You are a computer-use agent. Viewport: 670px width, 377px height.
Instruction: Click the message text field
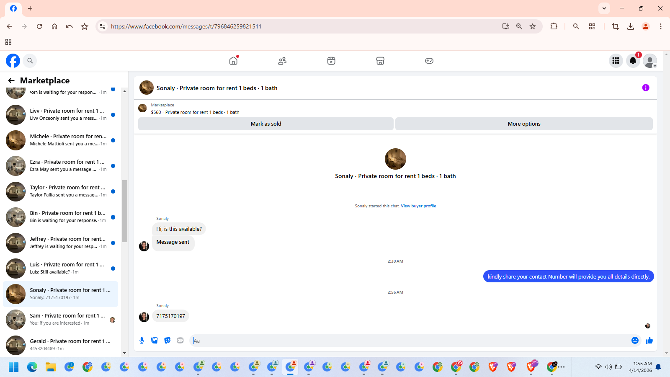pyautogui.click(x=410, y=341)
